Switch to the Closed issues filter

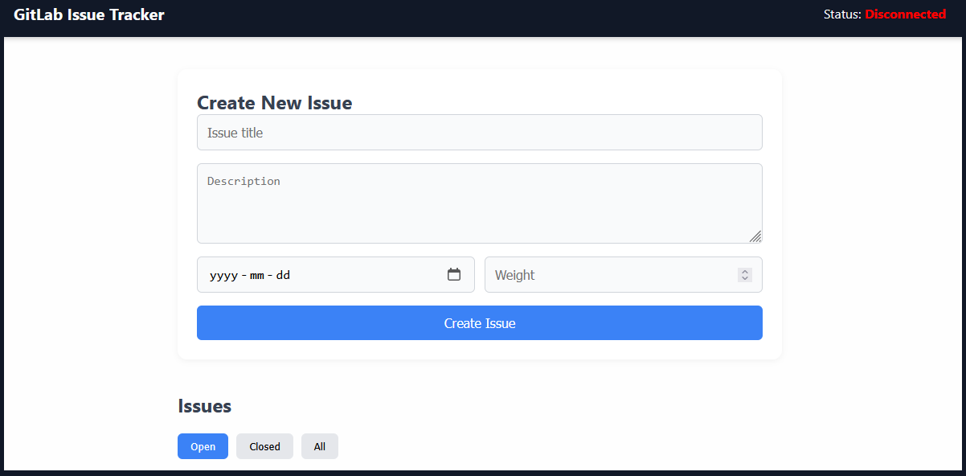pos(264,446)
